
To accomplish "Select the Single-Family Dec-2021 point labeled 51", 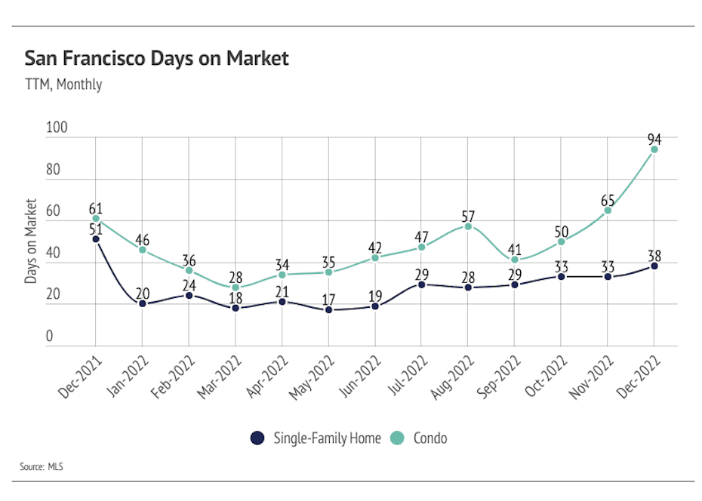I will coord(96,239).
